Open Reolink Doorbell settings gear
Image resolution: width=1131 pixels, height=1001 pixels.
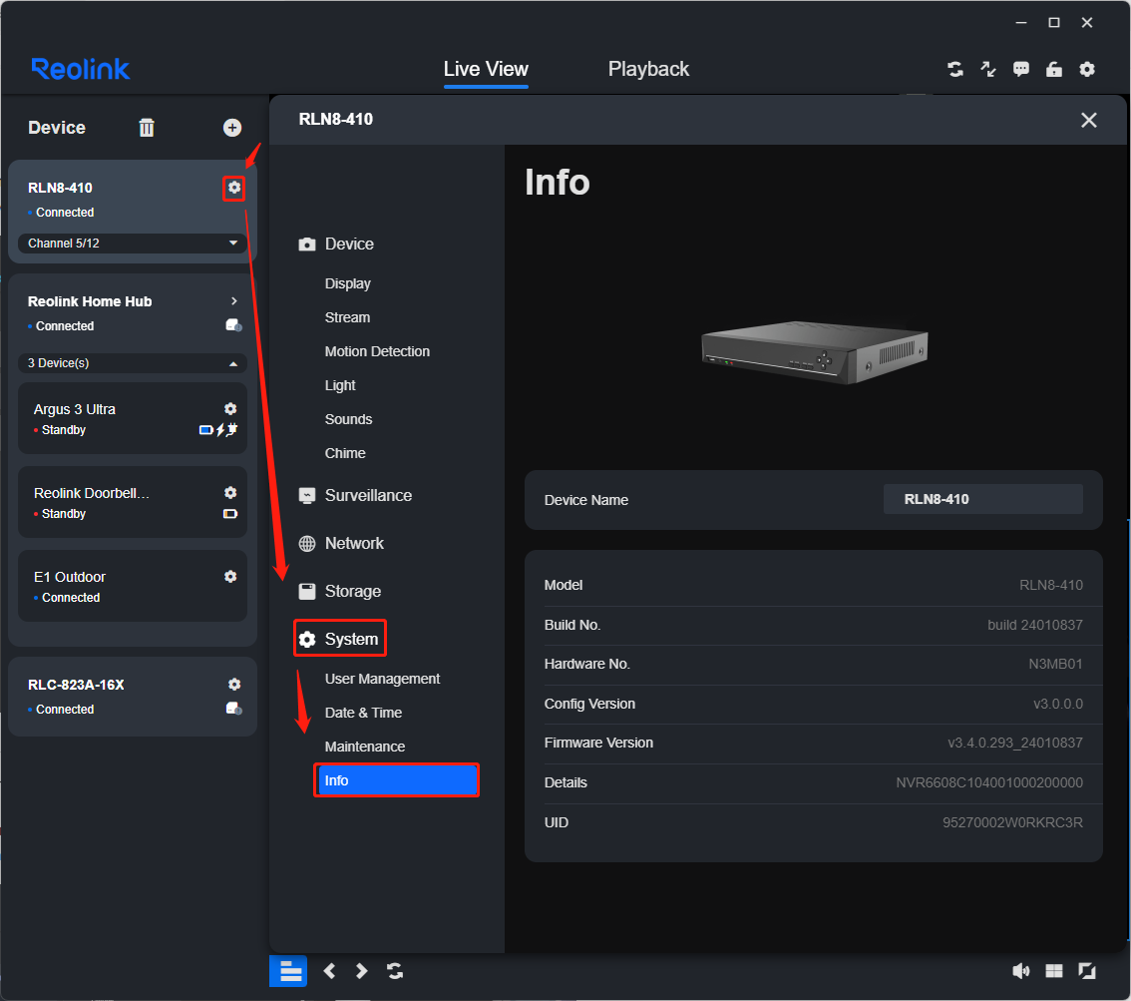pyautogui.click(x=230, y=492)
